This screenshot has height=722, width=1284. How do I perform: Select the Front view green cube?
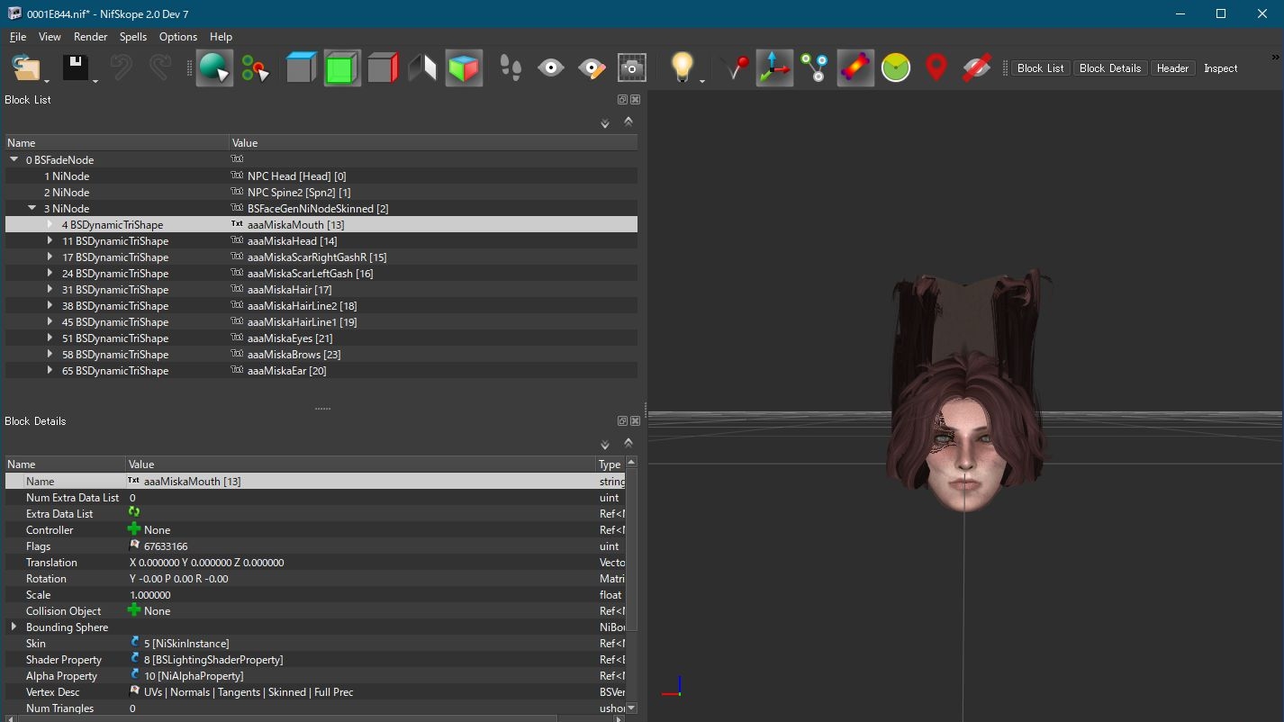342,68
